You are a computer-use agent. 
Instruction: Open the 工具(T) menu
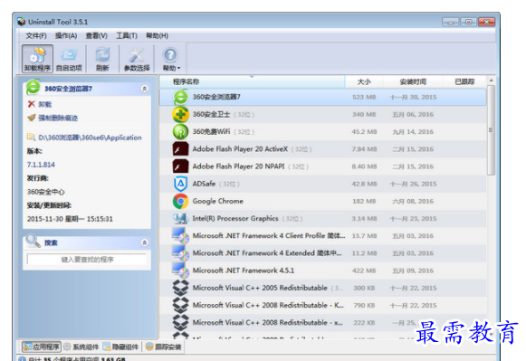pos(127,35)
